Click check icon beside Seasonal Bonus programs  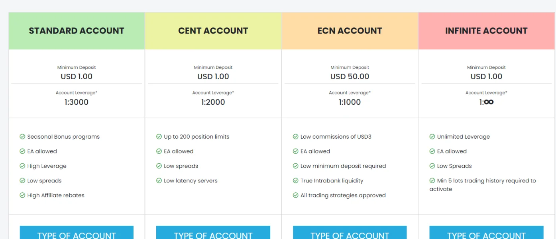click(x=22, y=137)
